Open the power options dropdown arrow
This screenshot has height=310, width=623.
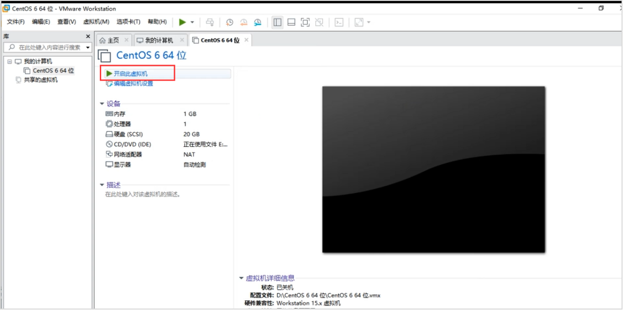click(x=192, y=22)
